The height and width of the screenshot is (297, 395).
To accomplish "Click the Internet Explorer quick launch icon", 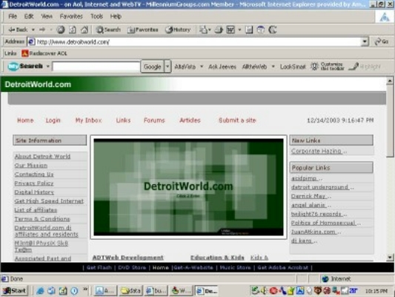I will pos(40,291).
